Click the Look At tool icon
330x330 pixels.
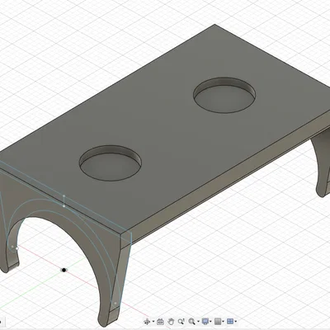coord(160,322)
